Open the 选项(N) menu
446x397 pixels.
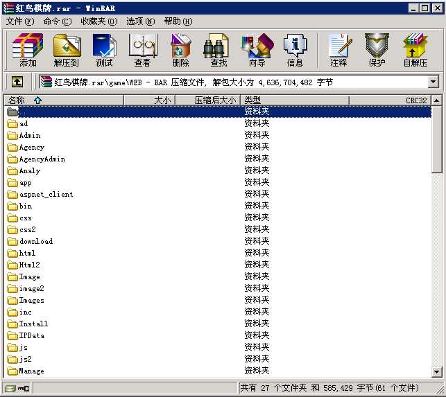[x=141, y=21]
